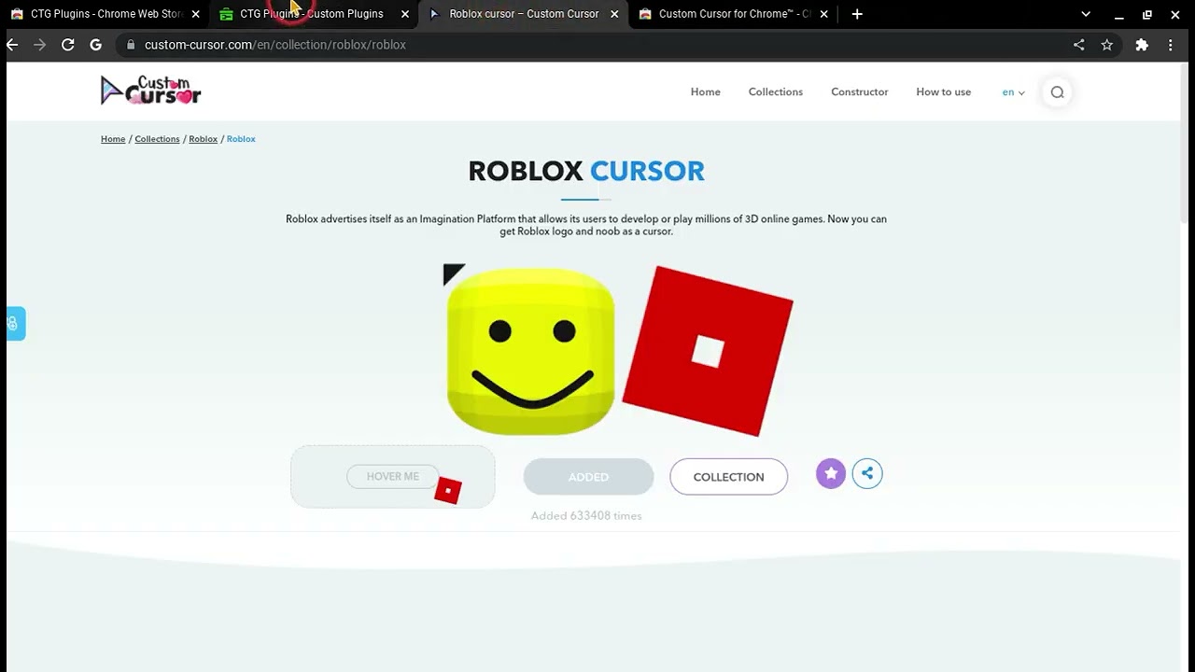This screenshot has width=1195, height=672.
Task: Click the Home breadcrumb link
Action: click(113, 139)
